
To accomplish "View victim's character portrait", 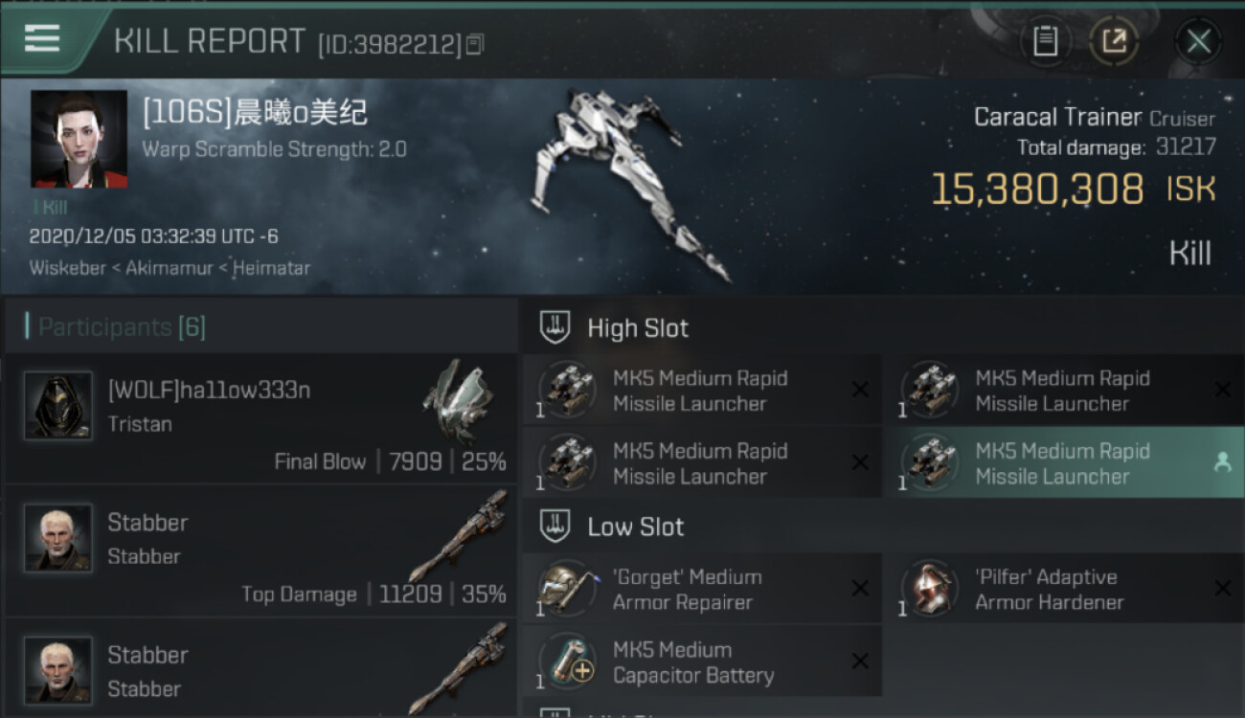I will 79,139.
